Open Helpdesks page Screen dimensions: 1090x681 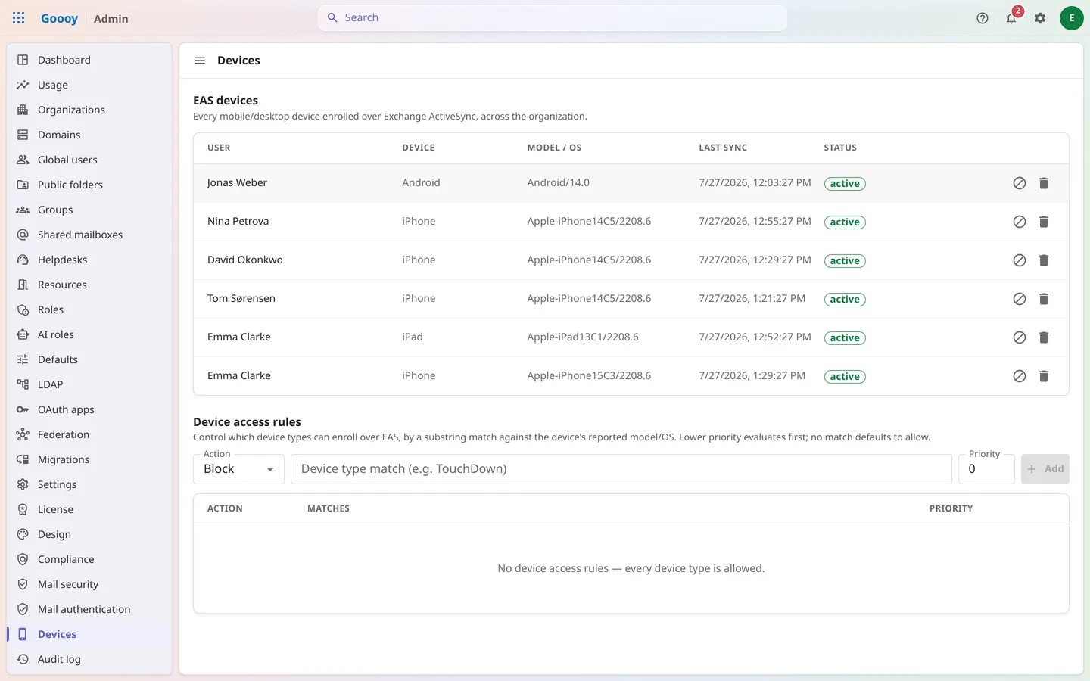(89, 260)
